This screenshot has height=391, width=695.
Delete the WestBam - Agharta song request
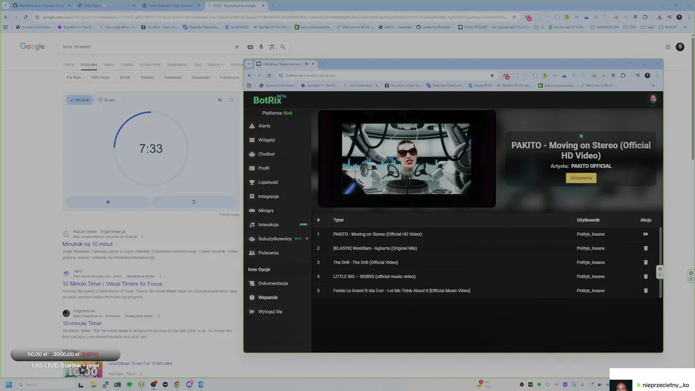point(646,248)
